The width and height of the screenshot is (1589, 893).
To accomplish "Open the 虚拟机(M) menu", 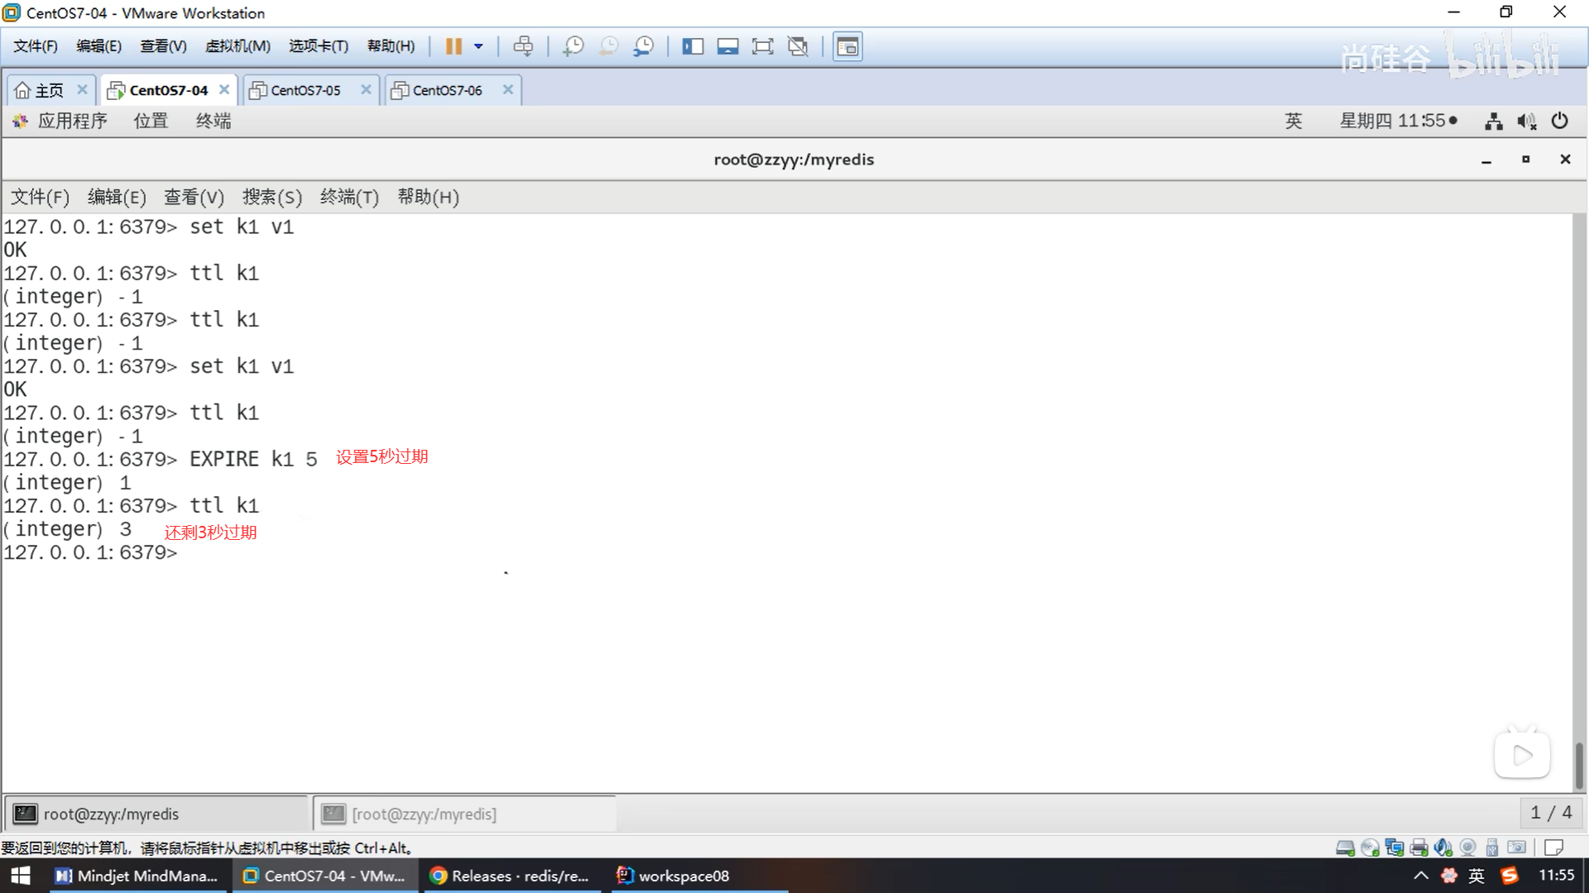I will point(238,46).
